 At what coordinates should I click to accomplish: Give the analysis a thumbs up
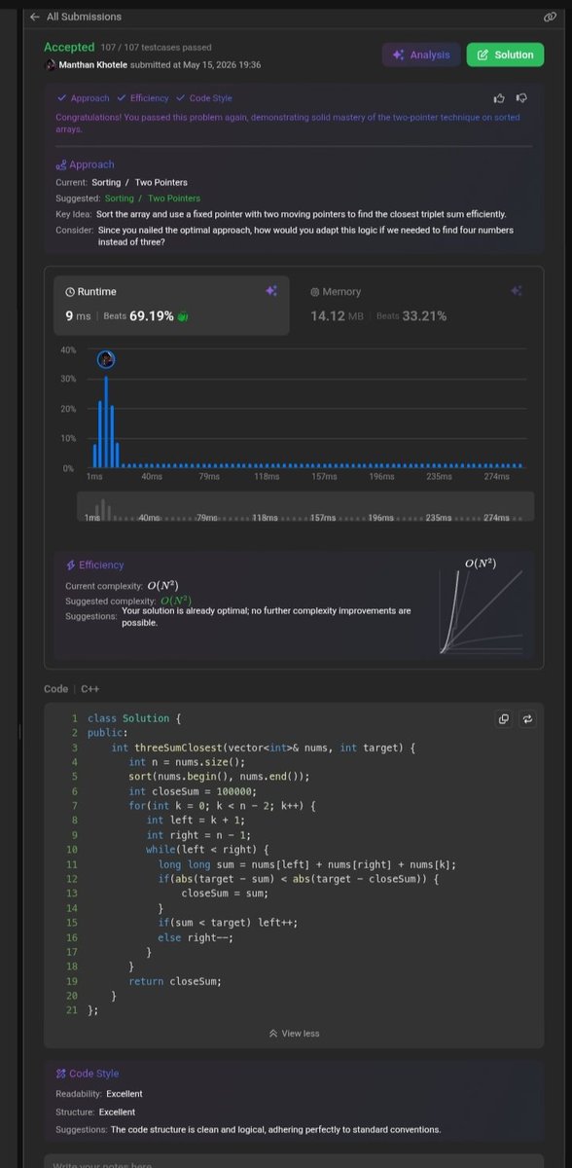pos(499,97)
